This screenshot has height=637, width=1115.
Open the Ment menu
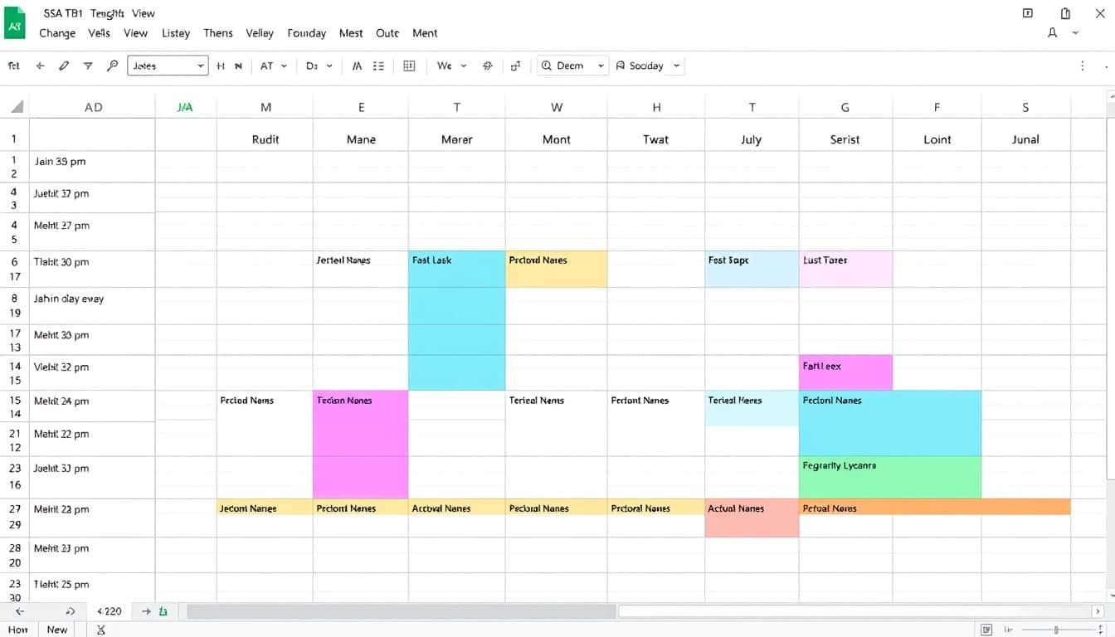(425, 33)
